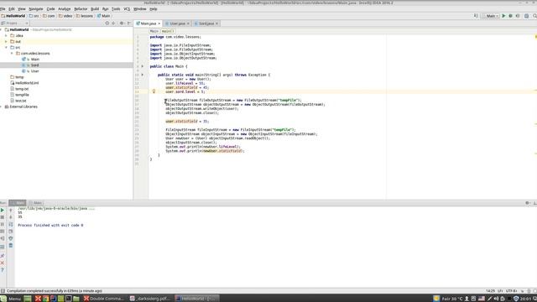Click HelloWorld breadcrumb in navigation bar
The width and height of the screenshot is (537, 302).
point(13,16)
